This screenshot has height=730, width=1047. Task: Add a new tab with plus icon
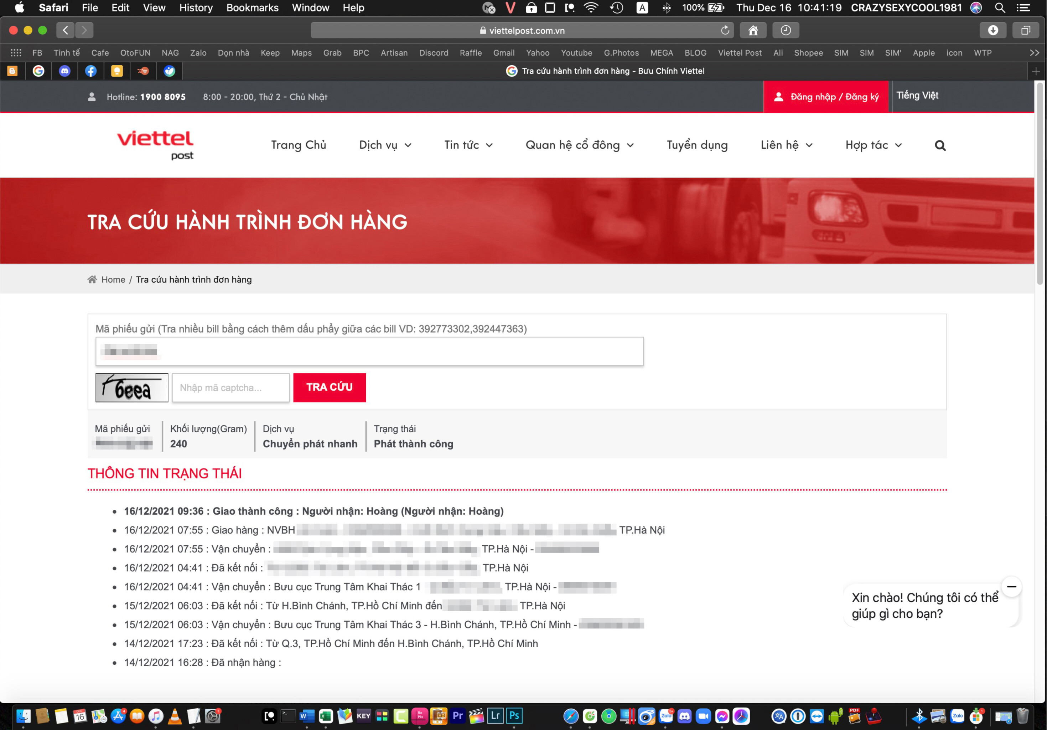[1036, 71]
